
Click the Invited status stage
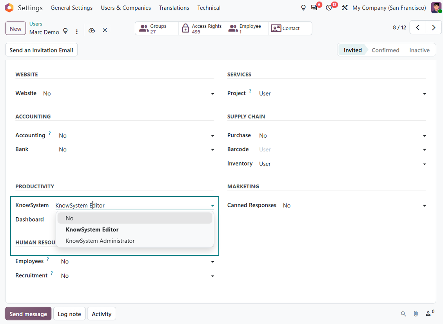[352, 50]
